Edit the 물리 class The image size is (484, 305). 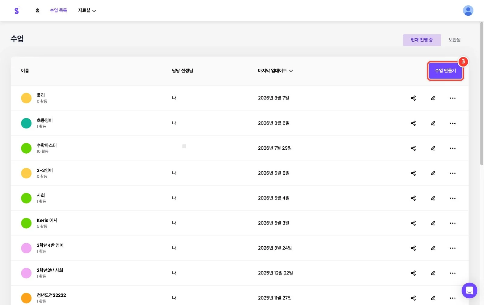coord(433,98)
